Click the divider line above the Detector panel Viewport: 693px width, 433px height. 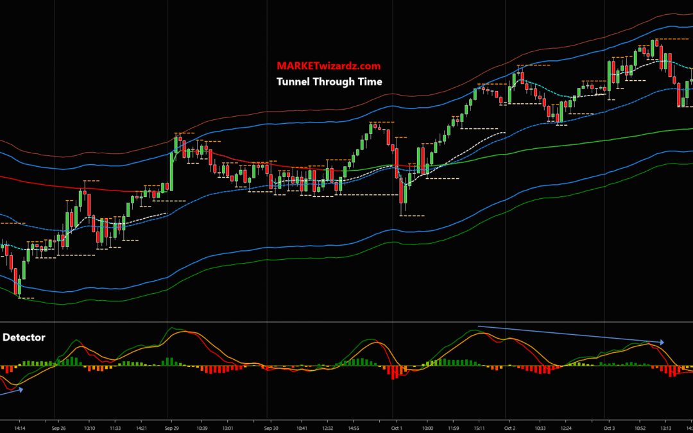(346, 322)
